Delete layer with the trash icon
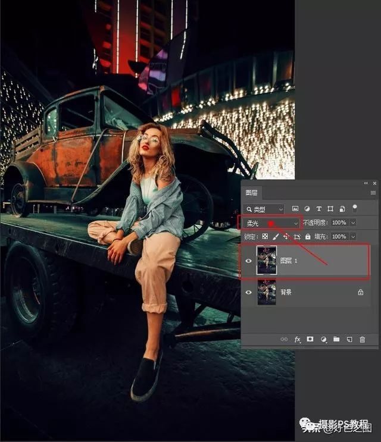This screenshot has width=381, height=442. pyautogui.click(x=362, y=339)
